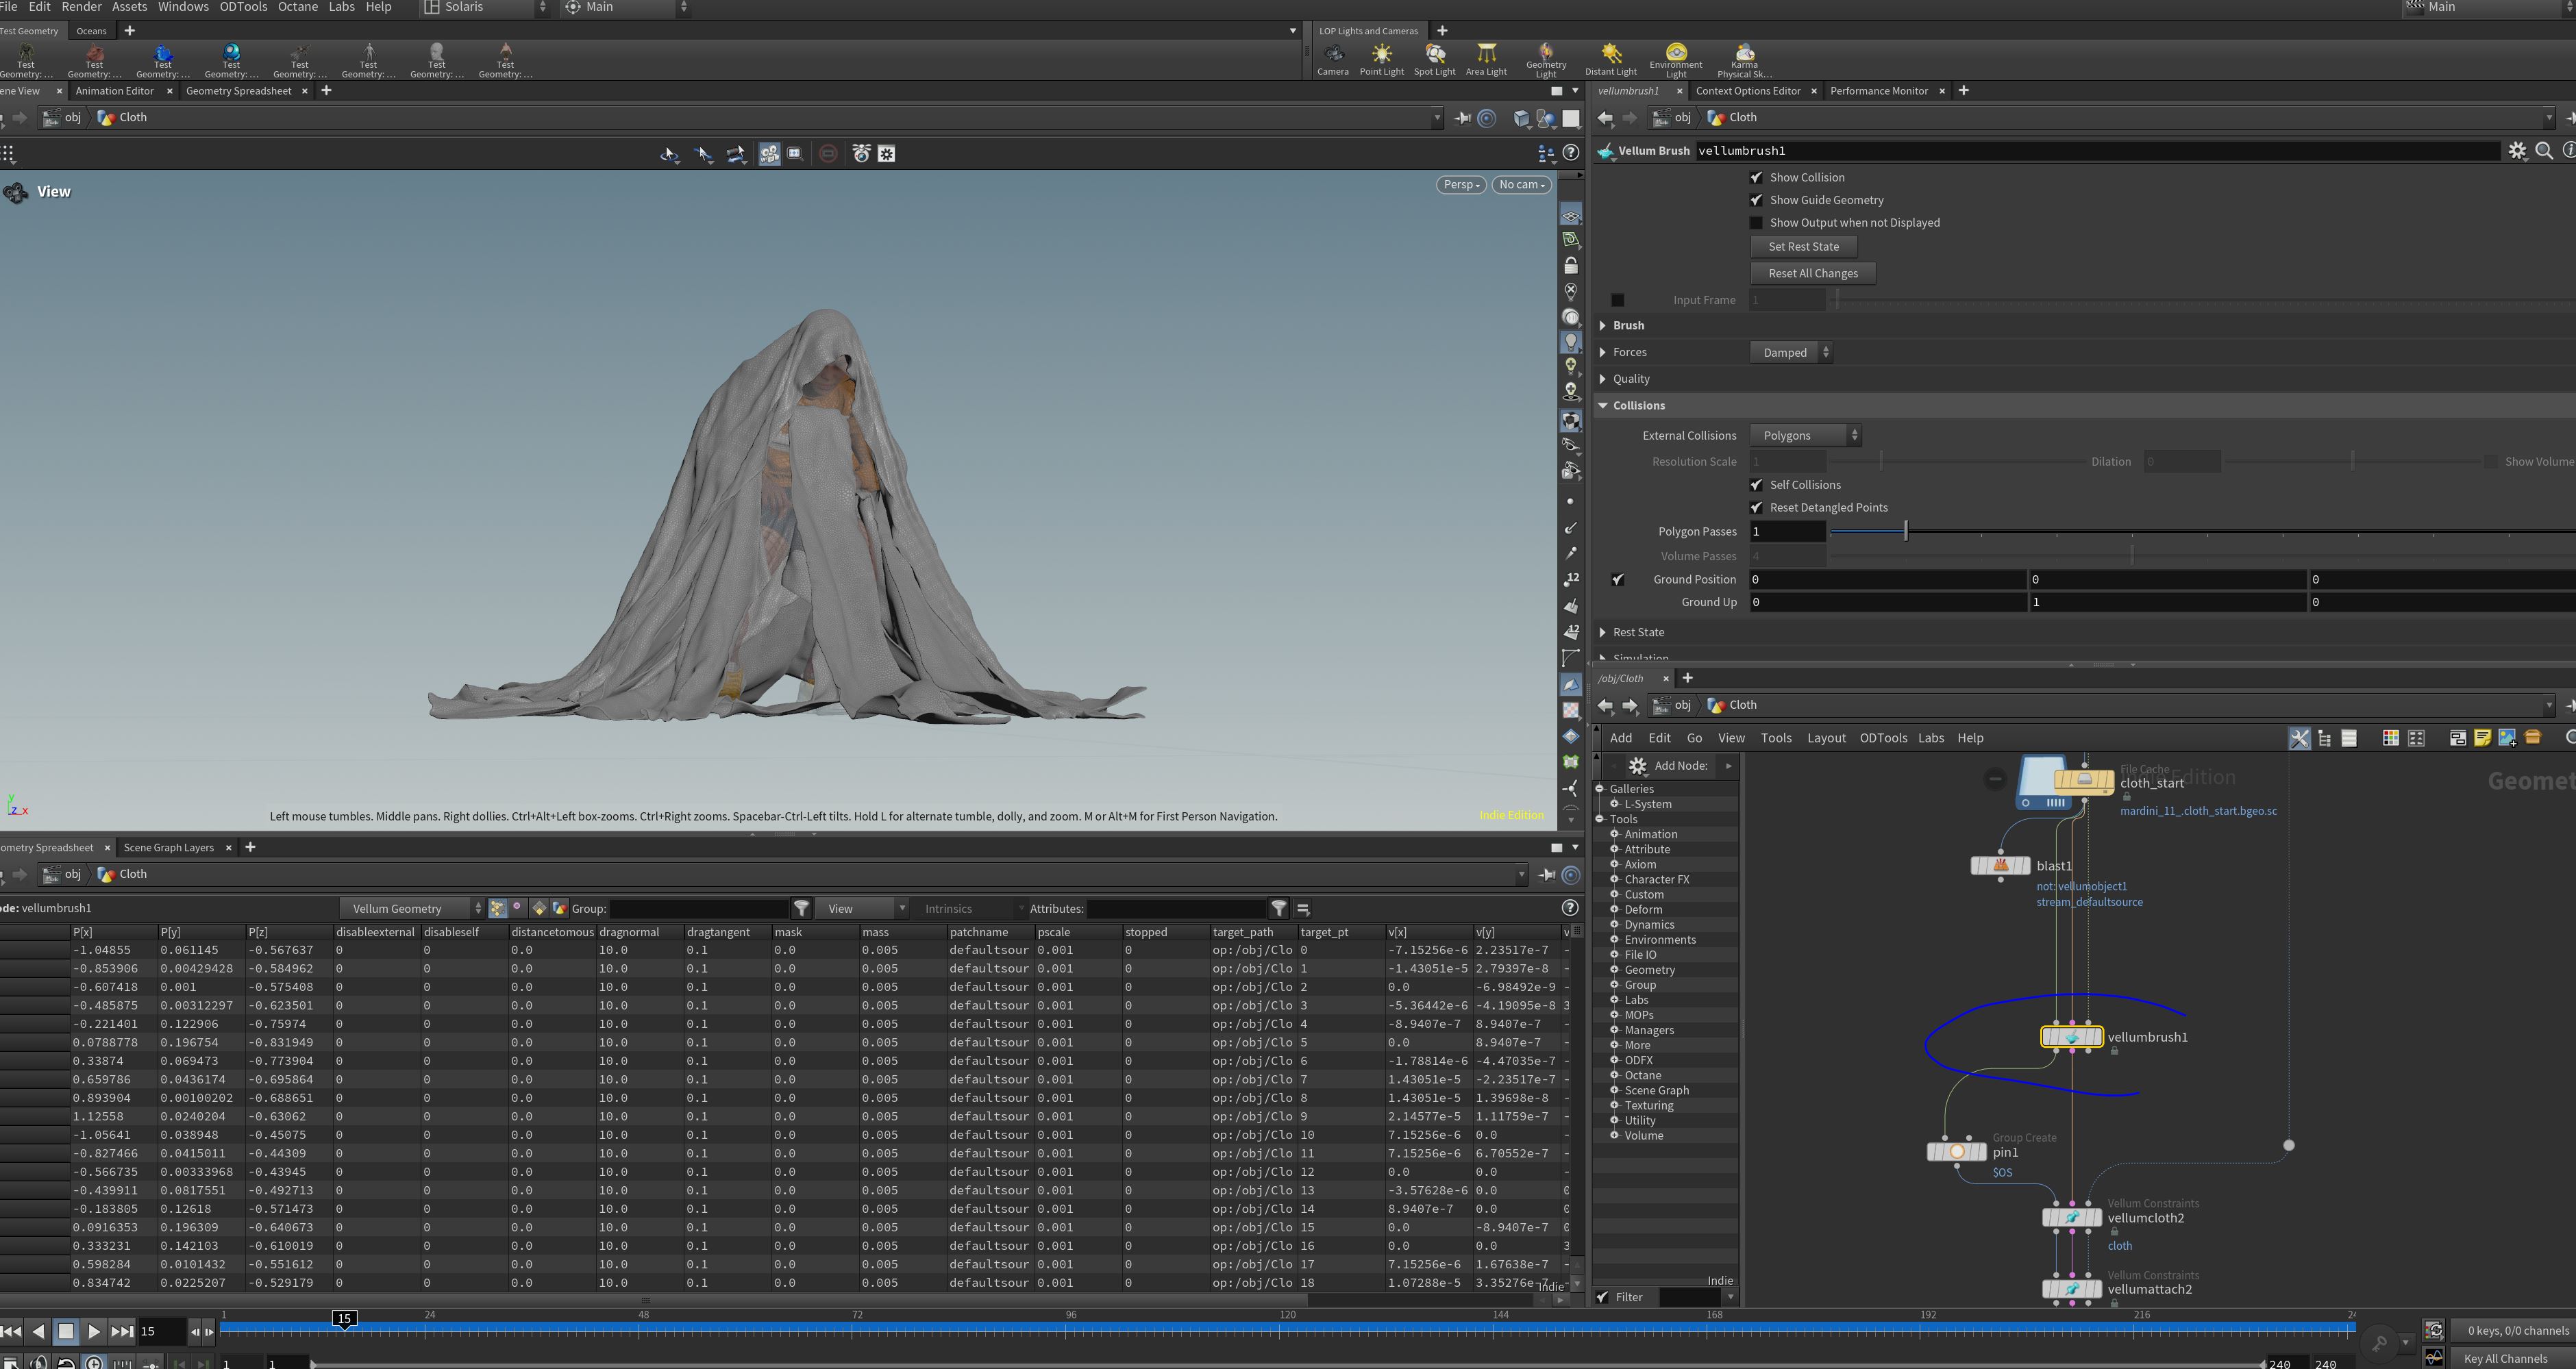Image resolution: width=2576 pixels, height=1369 pixels.
Task: Click the Distant Light shelf icon
Action: [1610, 59]
